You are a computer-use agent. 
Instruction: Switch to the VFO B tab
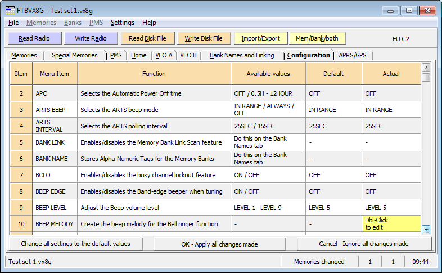[188, 55]
